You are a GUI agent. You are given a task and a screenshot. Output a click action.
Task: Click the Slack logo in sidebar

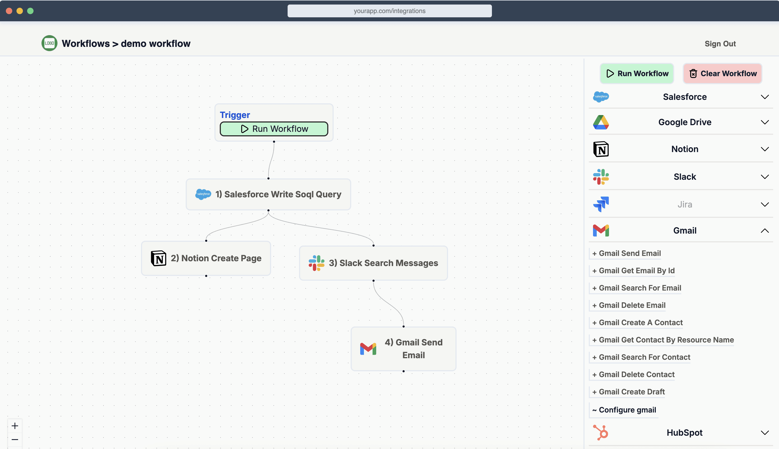pos(601,177)
